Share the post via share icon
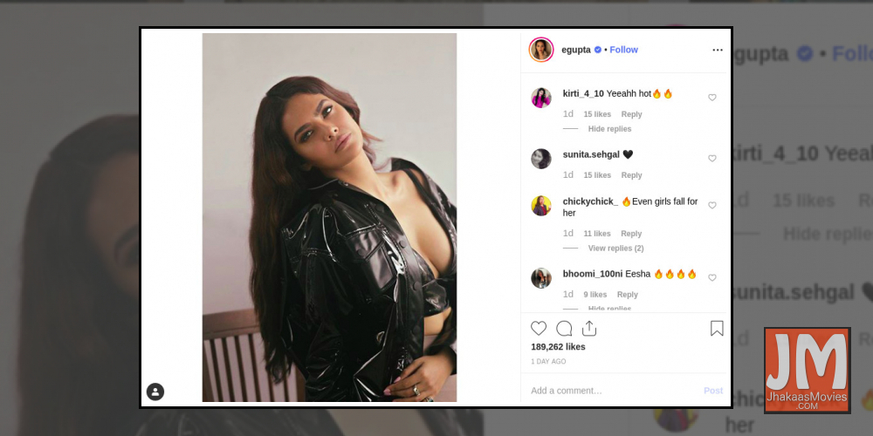Image resolution: width=873 pixels, height=436 pixels. point(589,329)
